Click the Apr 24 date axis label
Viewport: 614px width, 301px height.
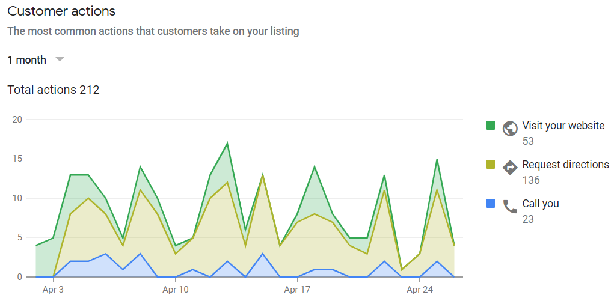pos(419,290)
